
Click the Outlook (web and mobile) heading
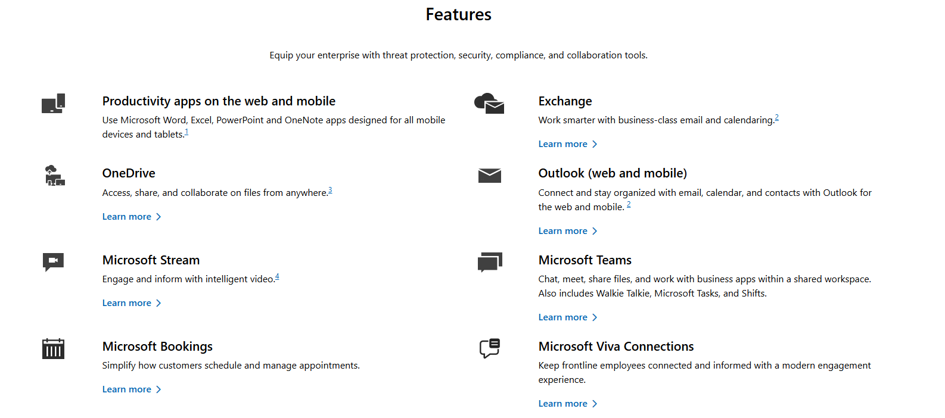point(613,173)
